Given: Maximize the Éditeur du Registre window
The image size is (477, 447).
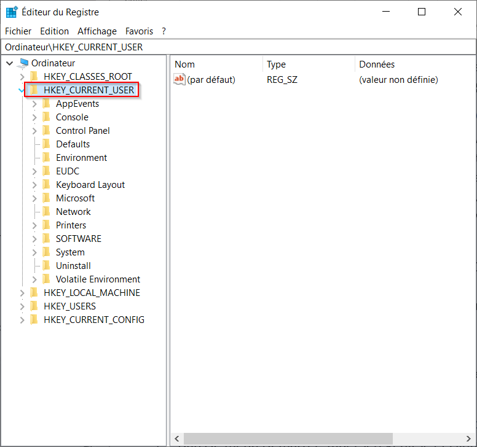Looking at the screenshot, I should [422, 12].
